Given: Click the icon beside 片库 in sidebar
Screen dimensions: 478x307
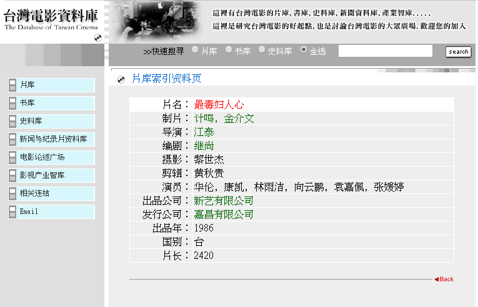Looking at the screenshot, I should coord(12,85).
